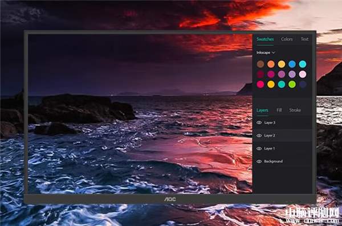Hide Layer 3 using its eye icon
Screen dimensions: 342x226
(x=259, y=123)
